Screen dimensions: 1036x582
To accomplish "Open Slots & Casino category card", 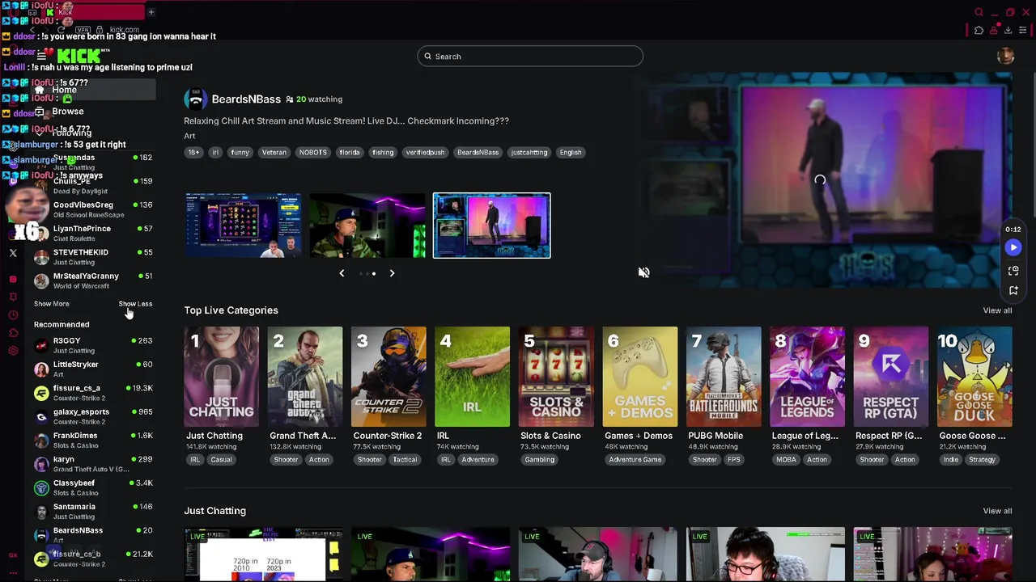I will (556, 377).
